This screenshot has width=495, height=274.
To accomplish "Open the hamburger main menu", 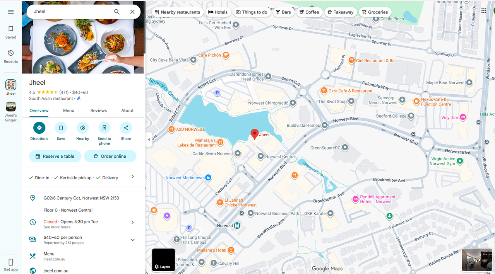I will click(x=11, y=12).
